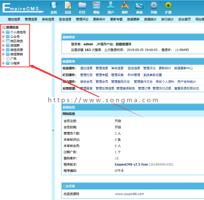Click the 广告 page icon
204x200 pixels.
coord(8,59)
